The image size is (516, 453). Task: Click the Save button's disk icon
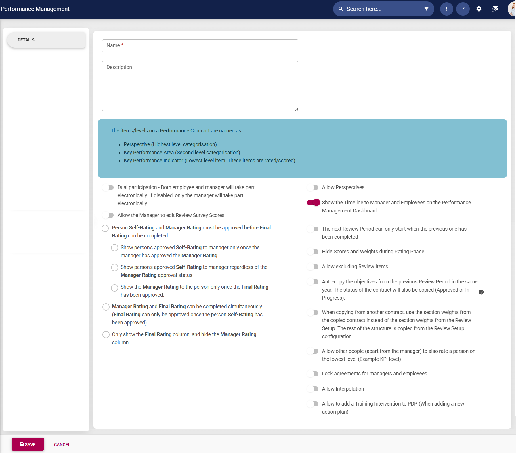point(22,444)
